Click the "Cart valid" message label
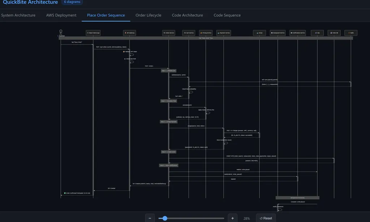The image size is (370, 222). 178,96
